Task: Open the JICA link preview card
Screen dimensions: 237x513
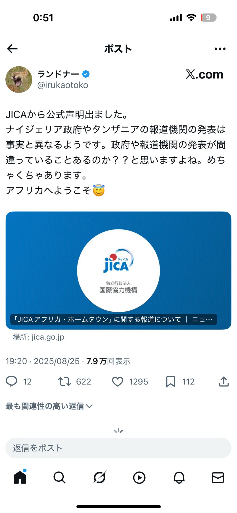Action: click(118, 270)
